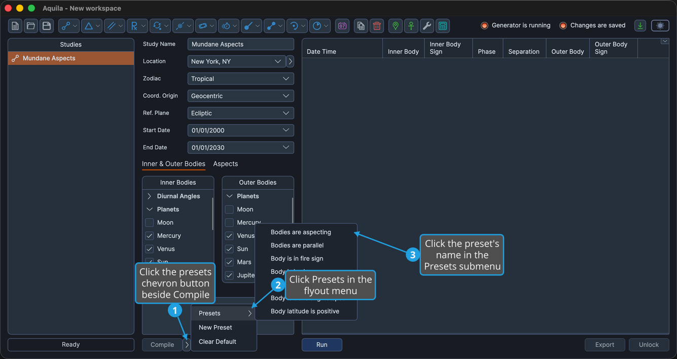
Task: Select Mundane Aspects in Studies list
Action: click(x=71, y=58)
